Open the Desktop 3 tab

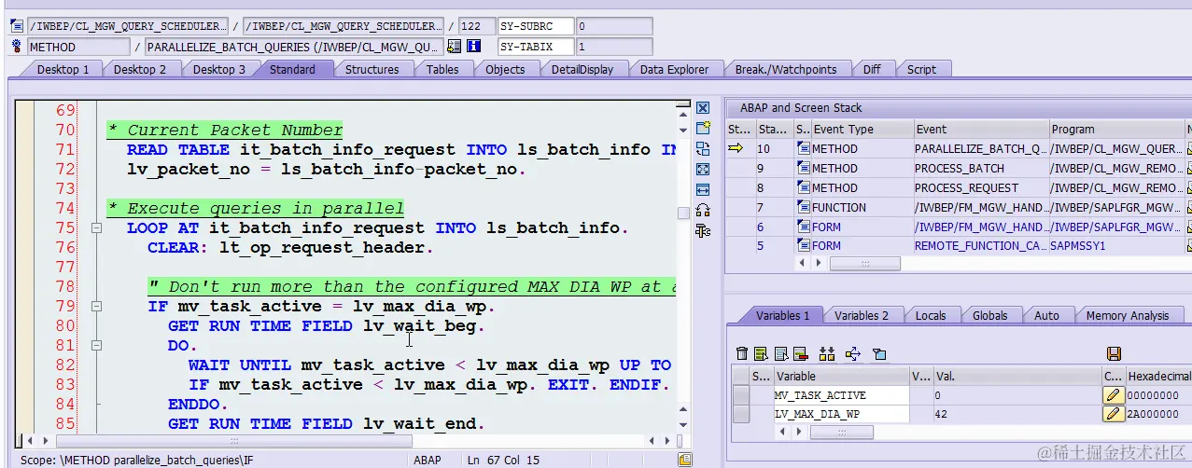coord(219,69)
